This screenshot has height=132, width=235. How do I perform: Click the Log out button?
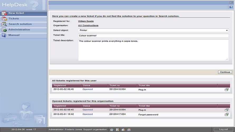point(223,129)
